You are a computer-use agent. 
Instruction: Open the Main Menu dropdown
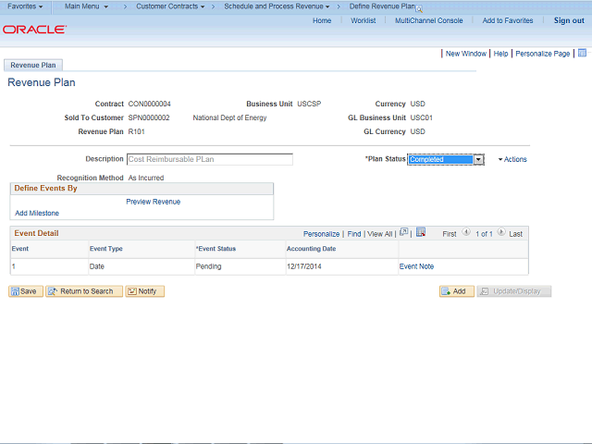pyautogui.click(x=86, y=6)
